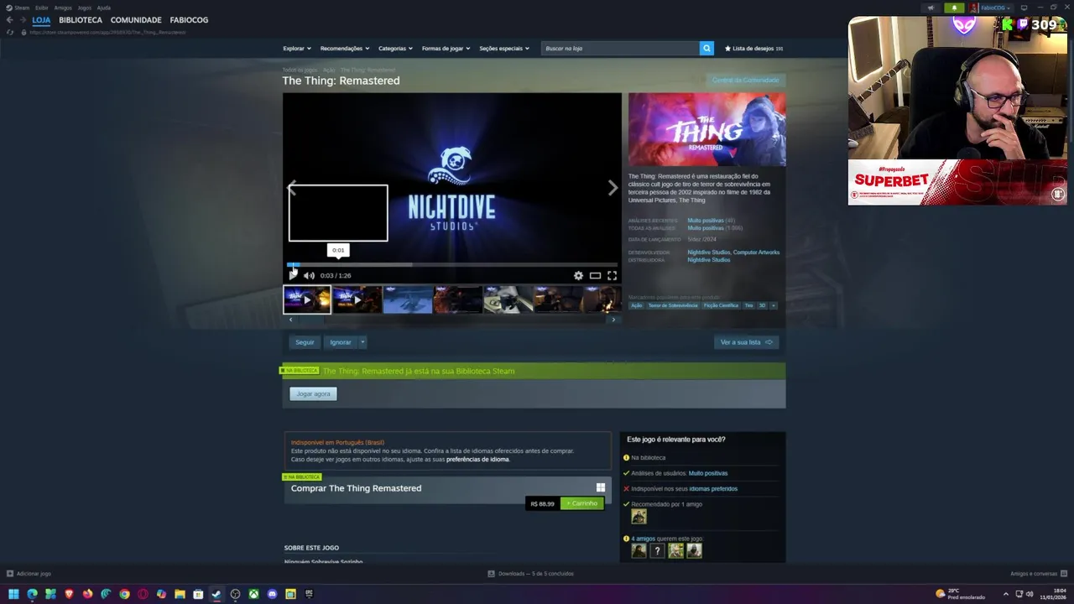Click the Steam forward navigation arrow
The width and height of the screenshot is (1074, 604).
coord(22,20)
